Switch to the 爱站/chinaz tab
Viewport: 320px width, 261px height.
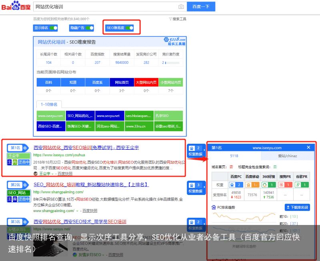(287, 156)
